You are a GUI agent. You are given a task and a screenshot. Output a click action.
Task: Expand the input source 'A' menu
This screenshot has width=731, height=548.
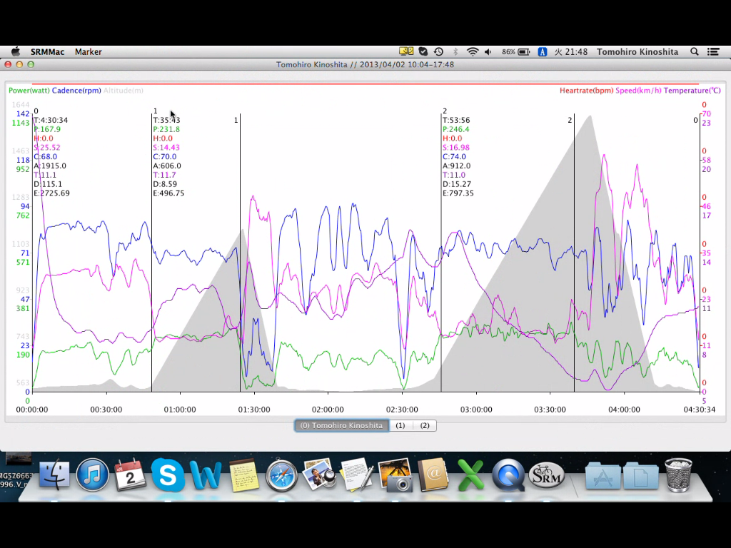click(x=542, y=52)
